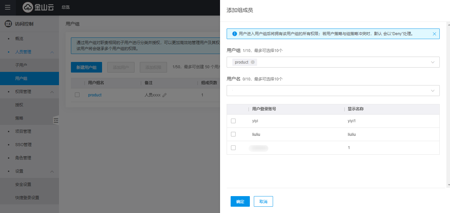450x213 pixels.
Task: Click the 用户组名 column header
Action: (x=96, y=83)
